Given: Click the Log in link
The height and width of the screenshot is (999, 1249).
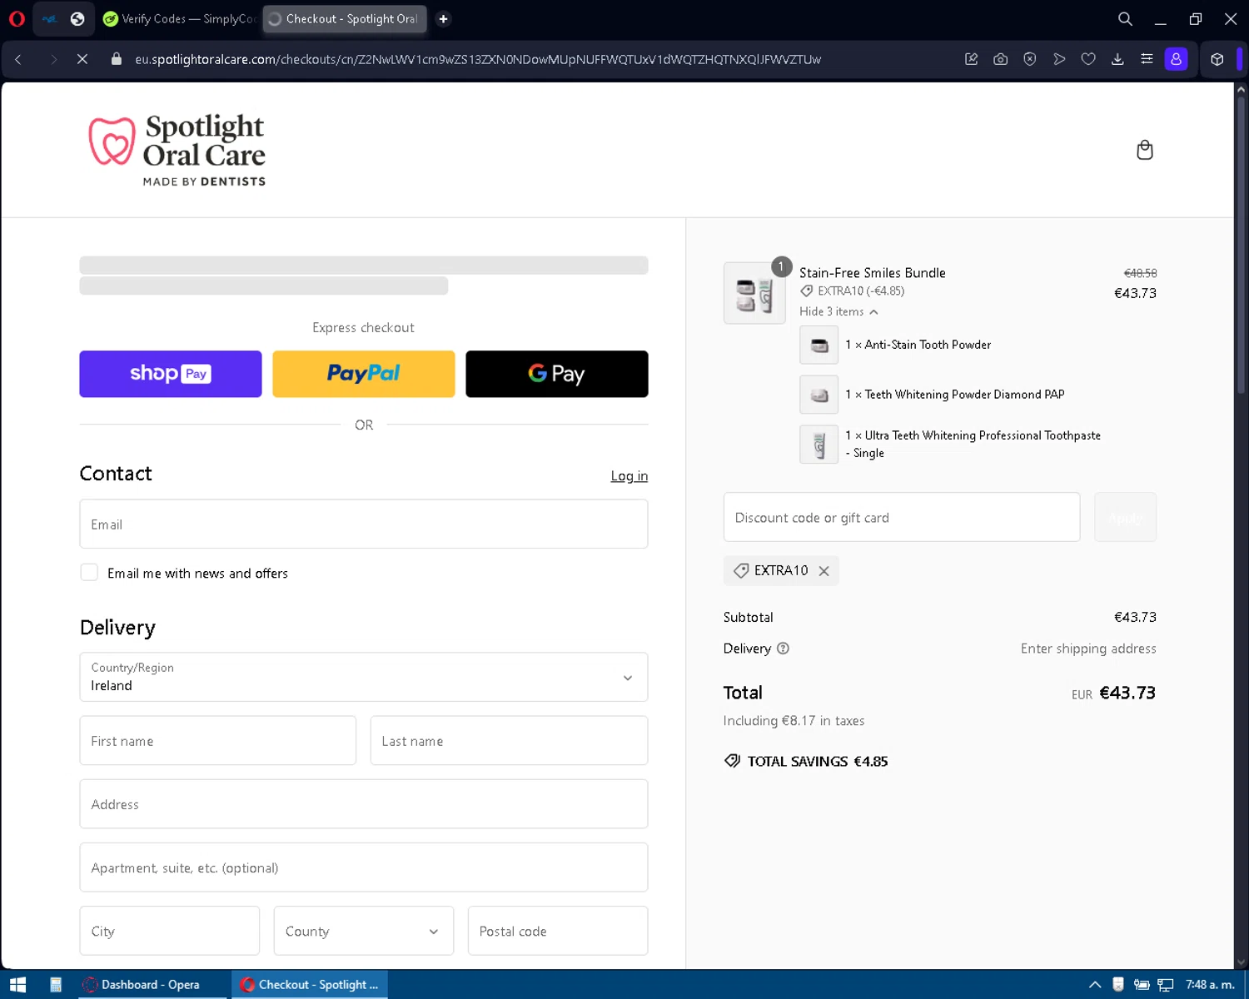Looking at the screenshot, I should (629, 476).
